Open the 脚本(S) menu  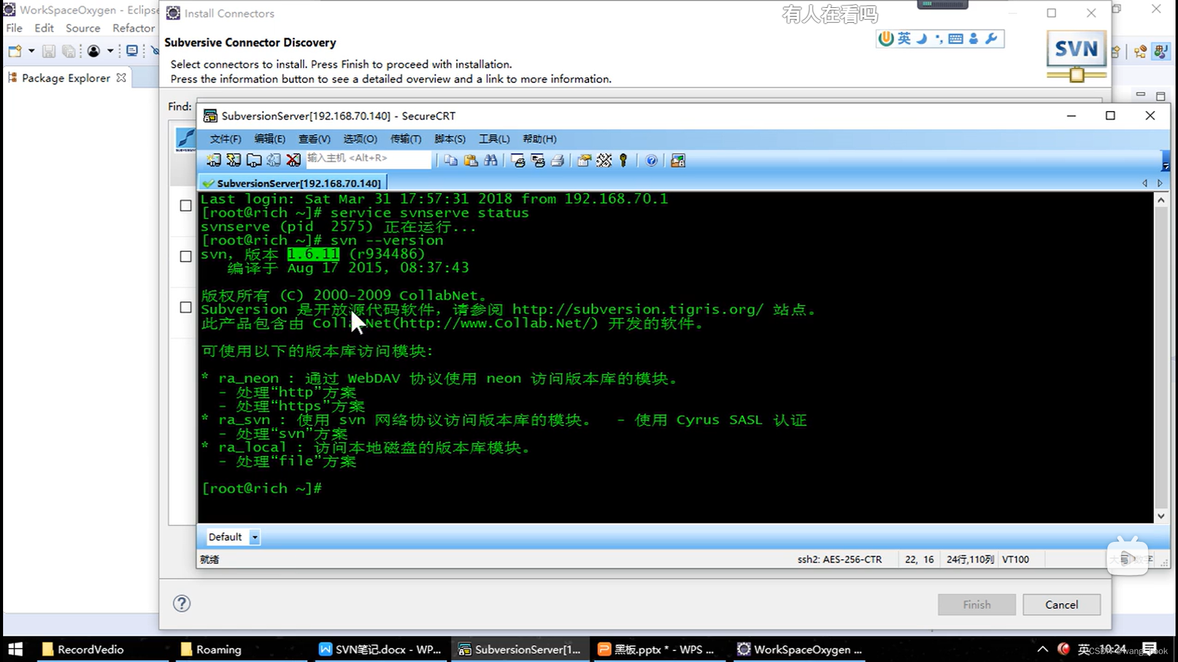(450, 139)
